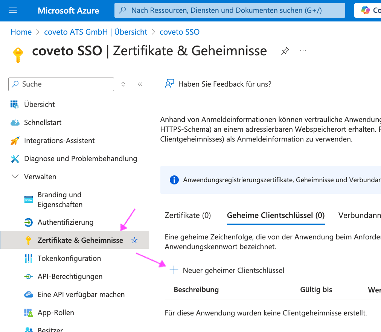Click the magnifier icon in the sidebar Suche box
The width and height of the screenshot is (381, 332).
tap(15, 84)
